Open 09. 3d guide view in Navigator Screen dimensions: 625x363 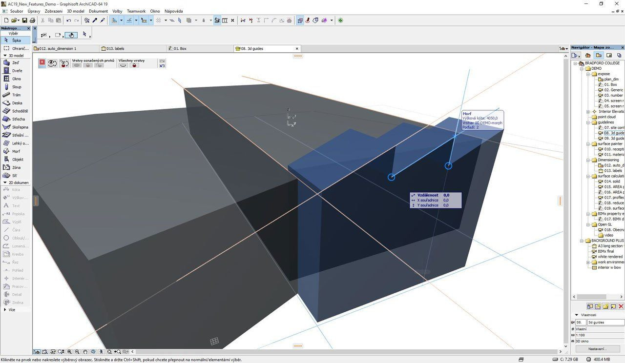coord(613,139)
